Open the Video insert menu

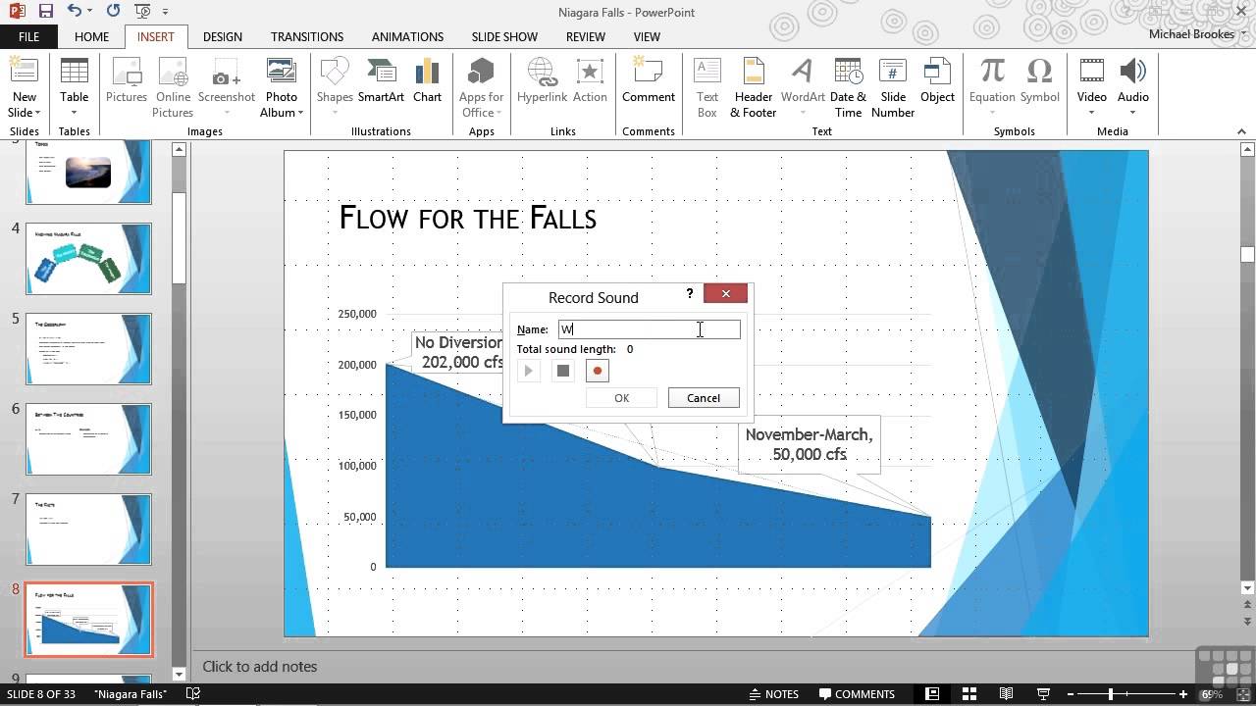coord(1091,87)
